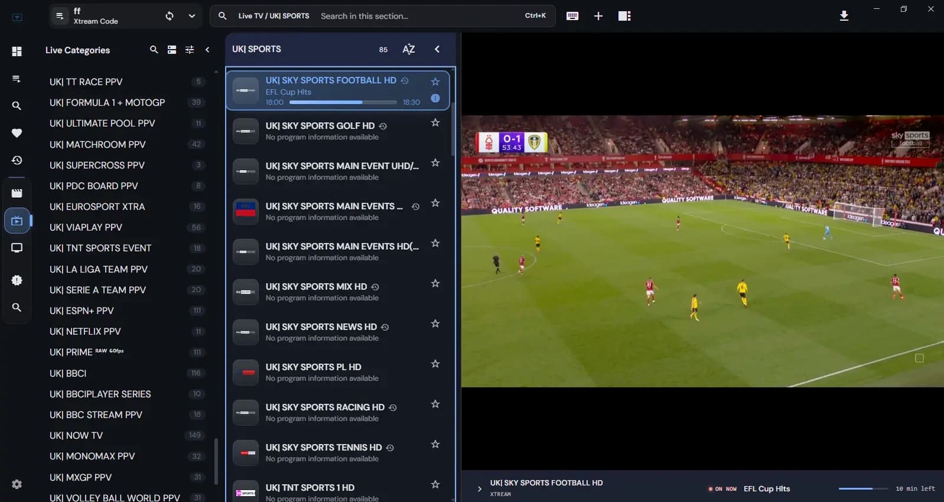This screenshot has width=944, height=502.
Task: Play UK| SKY SPORTS MAIN EVENT UHD channel
Action: [338, 171]
